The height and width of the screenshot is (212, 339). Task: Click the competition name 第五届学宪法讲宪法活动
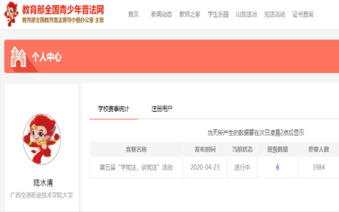coord(136,167)
